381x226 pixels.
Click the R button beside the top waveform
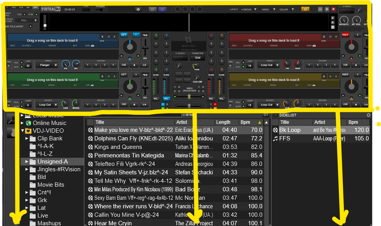click(333, 27)
